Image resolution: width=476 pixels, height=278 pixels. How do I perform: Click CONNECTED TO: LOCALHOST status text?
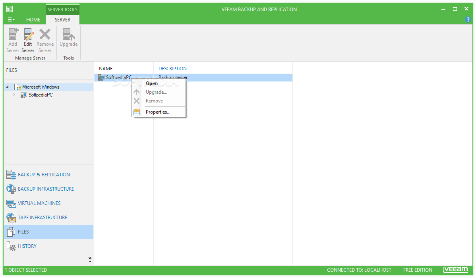(359, 270)
